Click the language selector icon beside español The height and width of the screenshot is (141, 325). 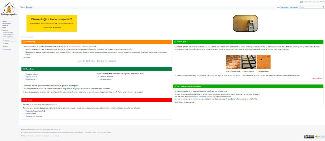[301, 2]
